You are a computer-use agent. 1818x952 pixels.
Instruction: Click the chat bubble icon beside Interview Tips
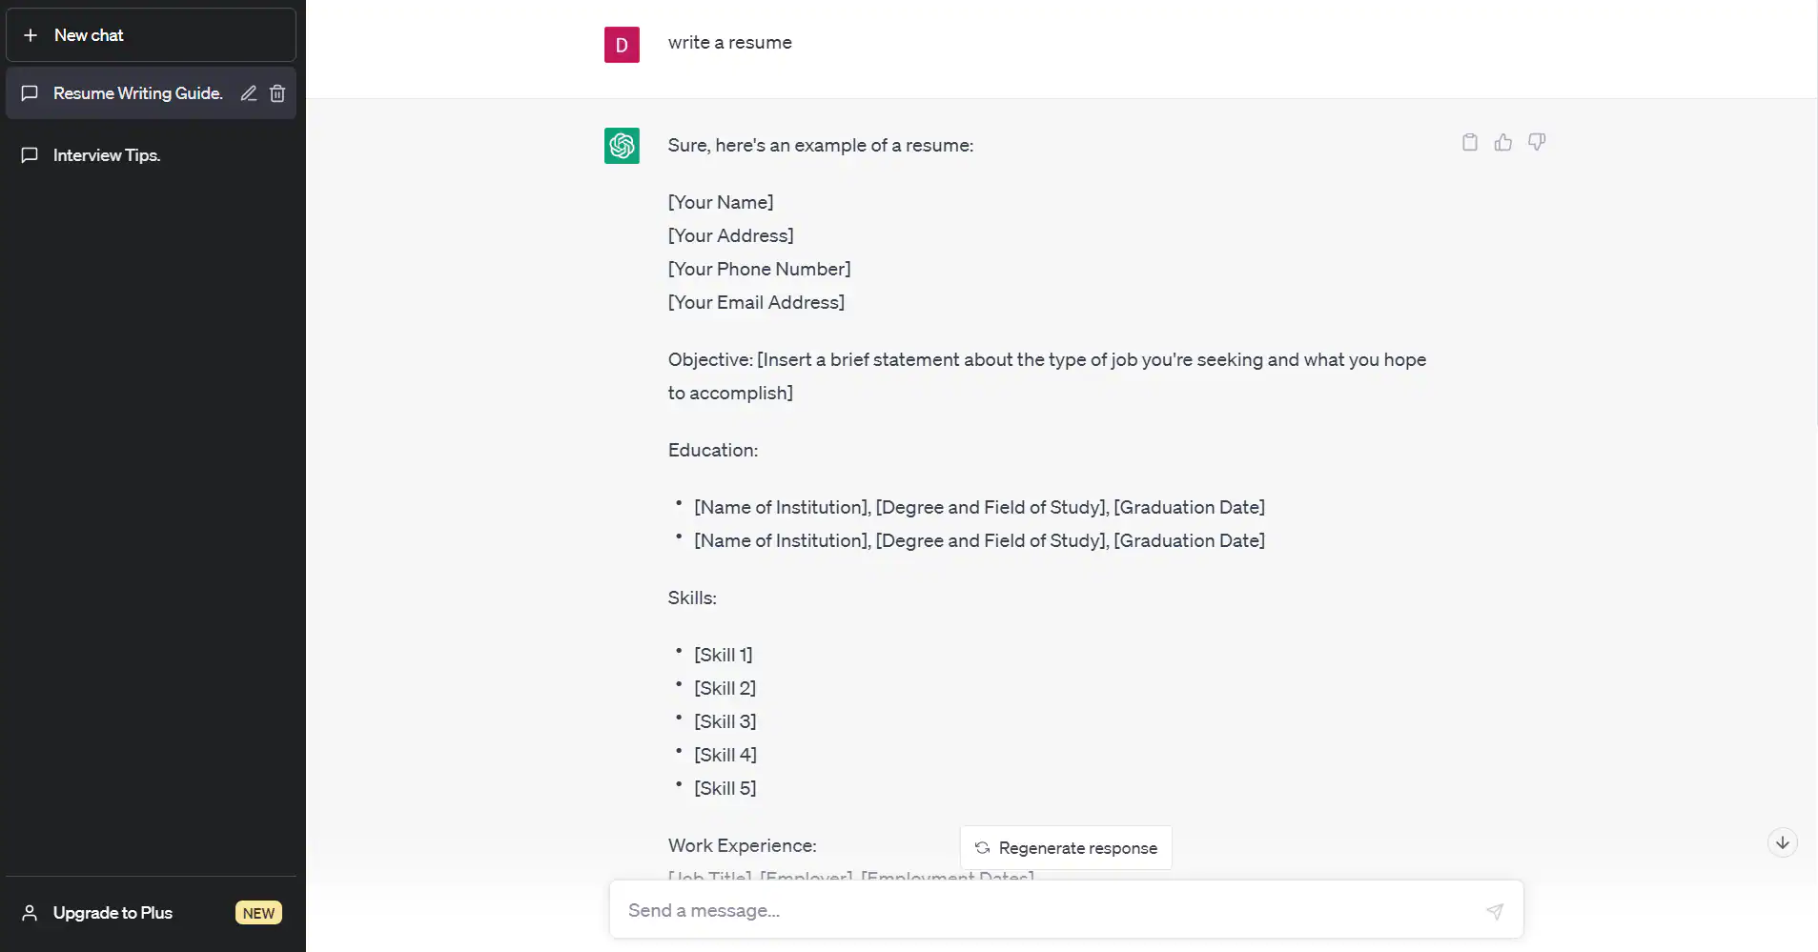pos(30,155)
